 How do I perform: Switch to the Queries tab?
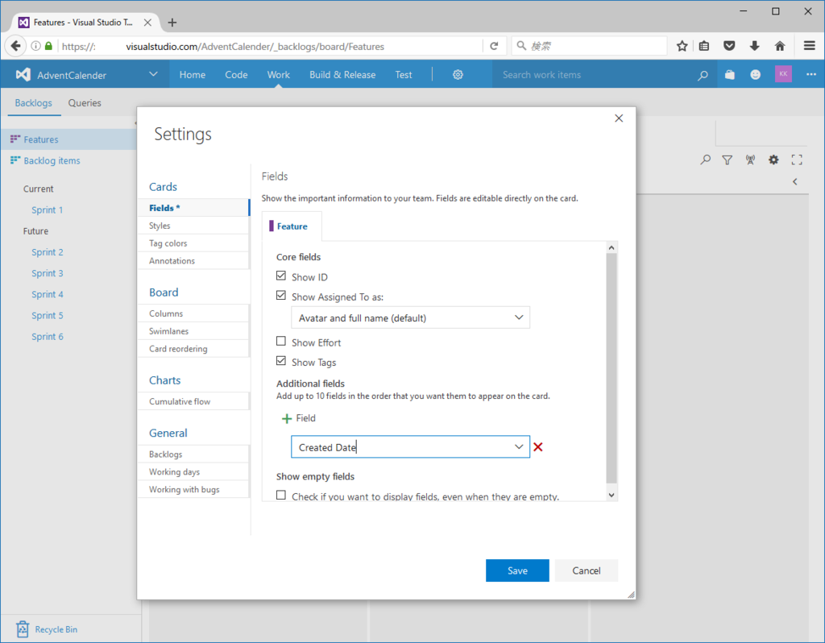click(x=84, y=103)
